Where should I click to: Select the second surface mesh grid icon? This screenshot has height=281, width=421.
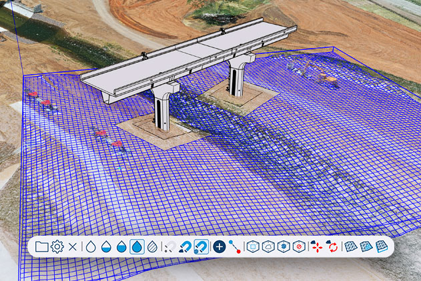click(x=366, y=246)
